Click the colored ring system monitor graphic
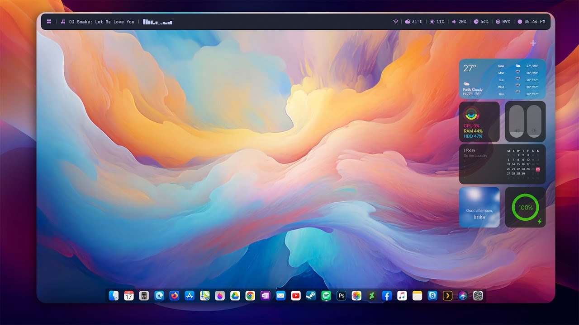Viewport: 579px width, 325px height. 472,114
